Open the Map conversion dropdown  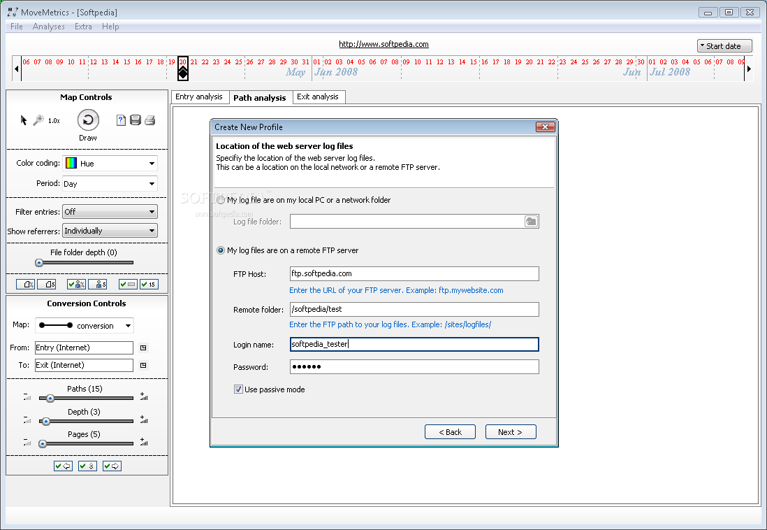(x=85, y=326)
